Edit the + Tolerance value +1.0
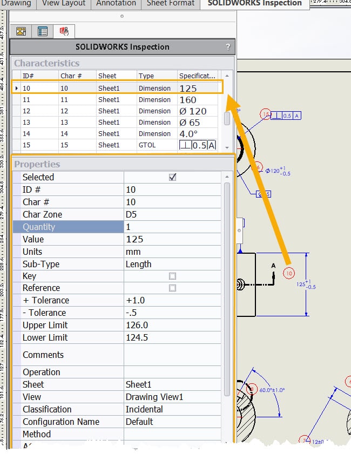Image resolution: width=351 pixels, height=454 pixels. click(x=173, y=301)
